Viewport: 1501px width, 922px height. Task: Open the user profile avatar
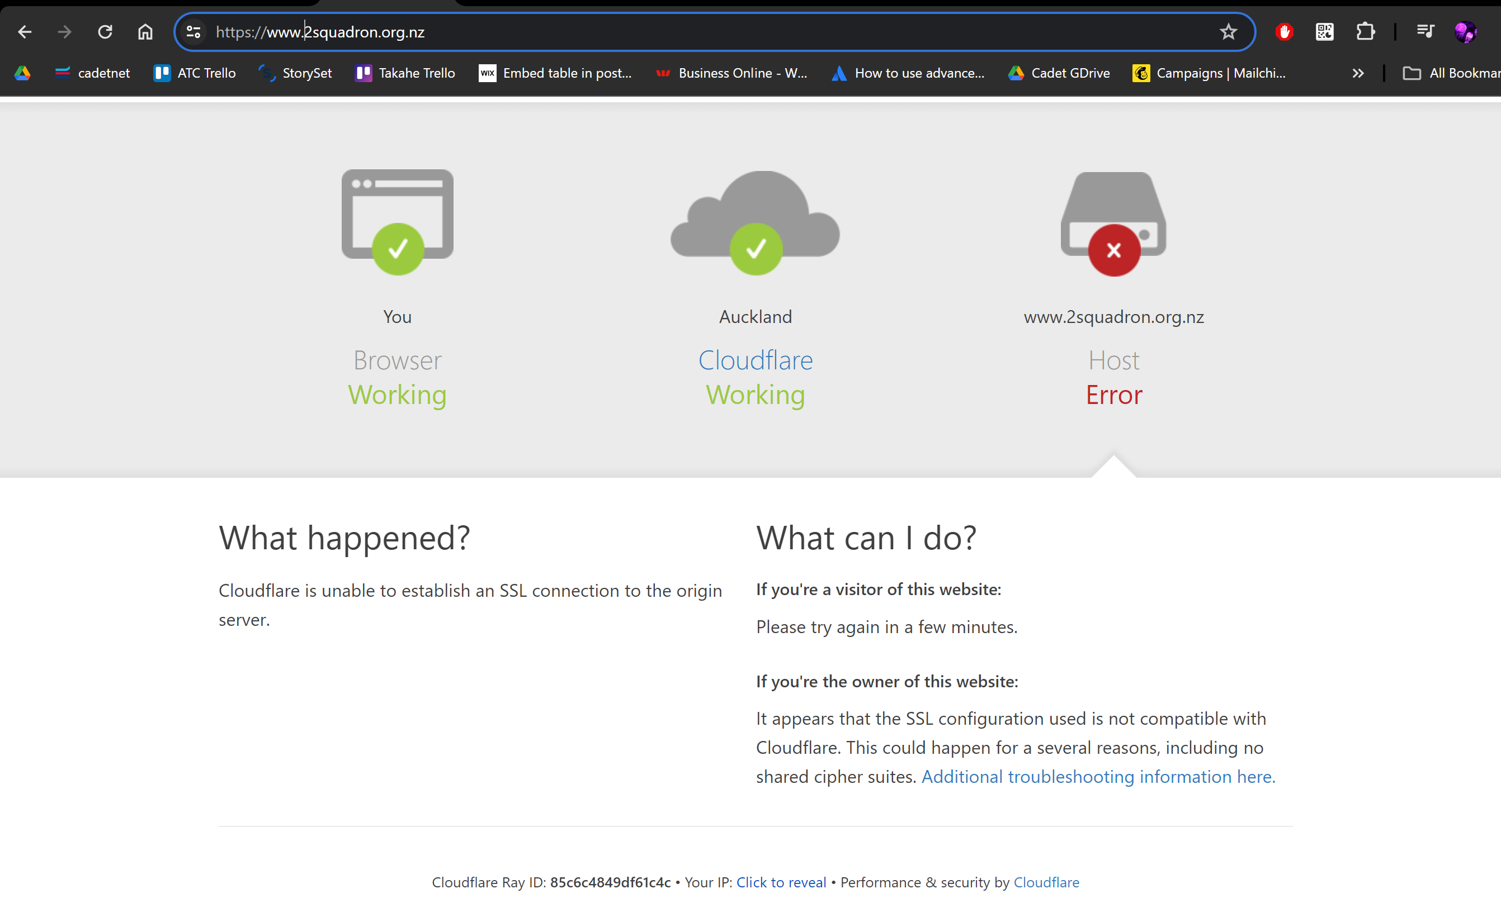click(x=1465, y=32)
